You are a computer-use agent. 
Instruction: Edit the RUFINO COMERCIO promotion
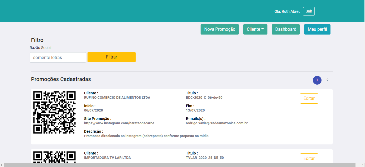309,98
